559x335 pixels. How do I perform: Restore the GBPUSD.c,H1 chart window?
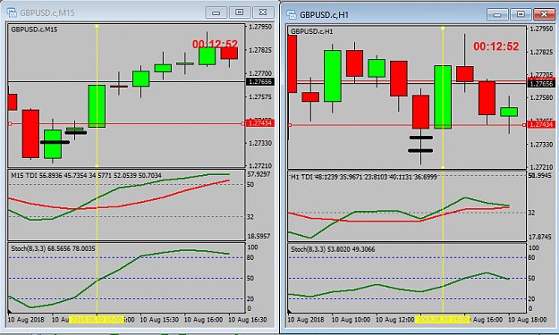(521, 14)
